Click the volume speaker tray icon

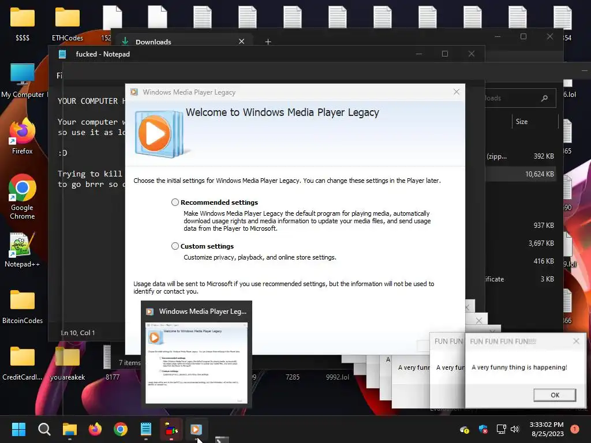tap(515, 429)
